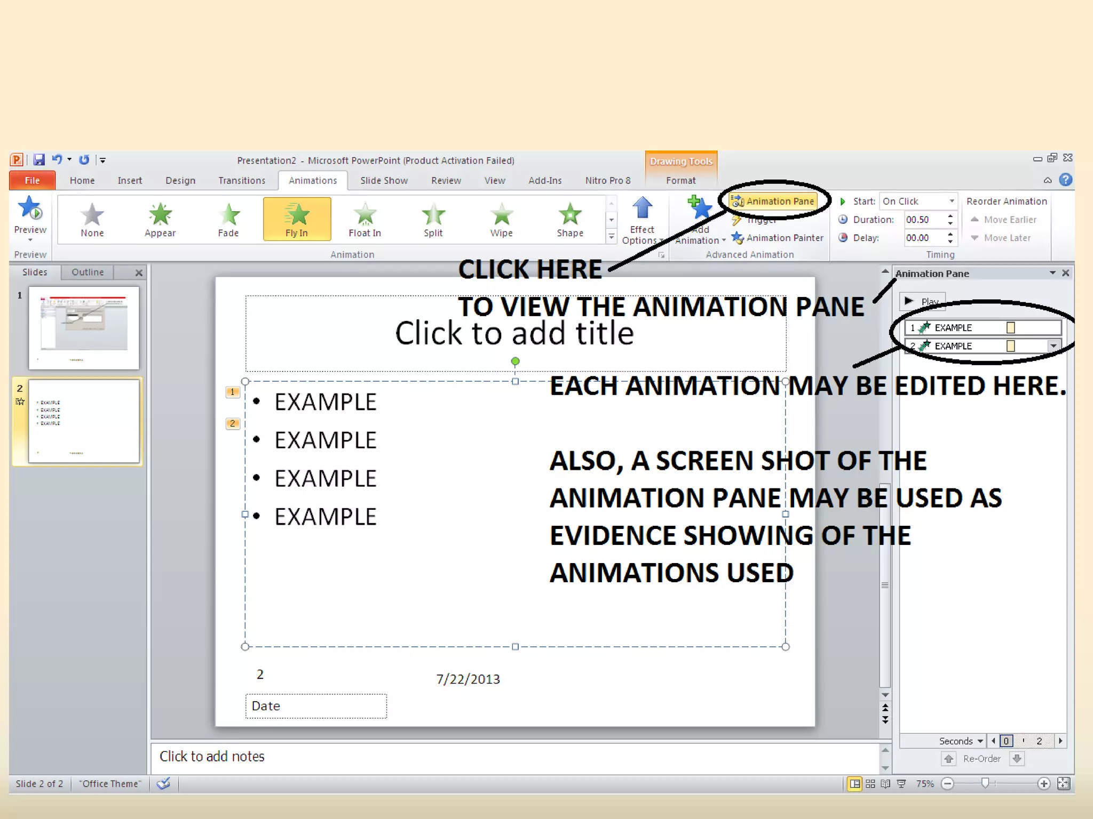Open the Transitions ribbon tab

pos(241,180)
